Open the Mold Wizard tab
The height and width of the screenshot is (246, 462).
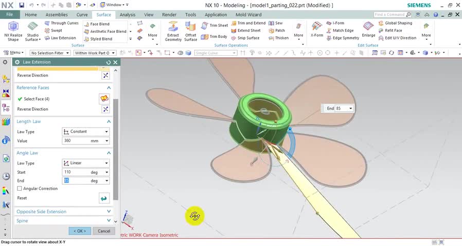click(x=248, y=15)
